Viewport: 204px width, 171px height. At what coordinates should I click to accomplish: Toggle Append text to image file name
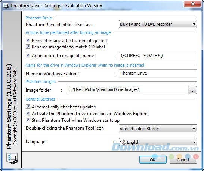(x=28, y=55)
